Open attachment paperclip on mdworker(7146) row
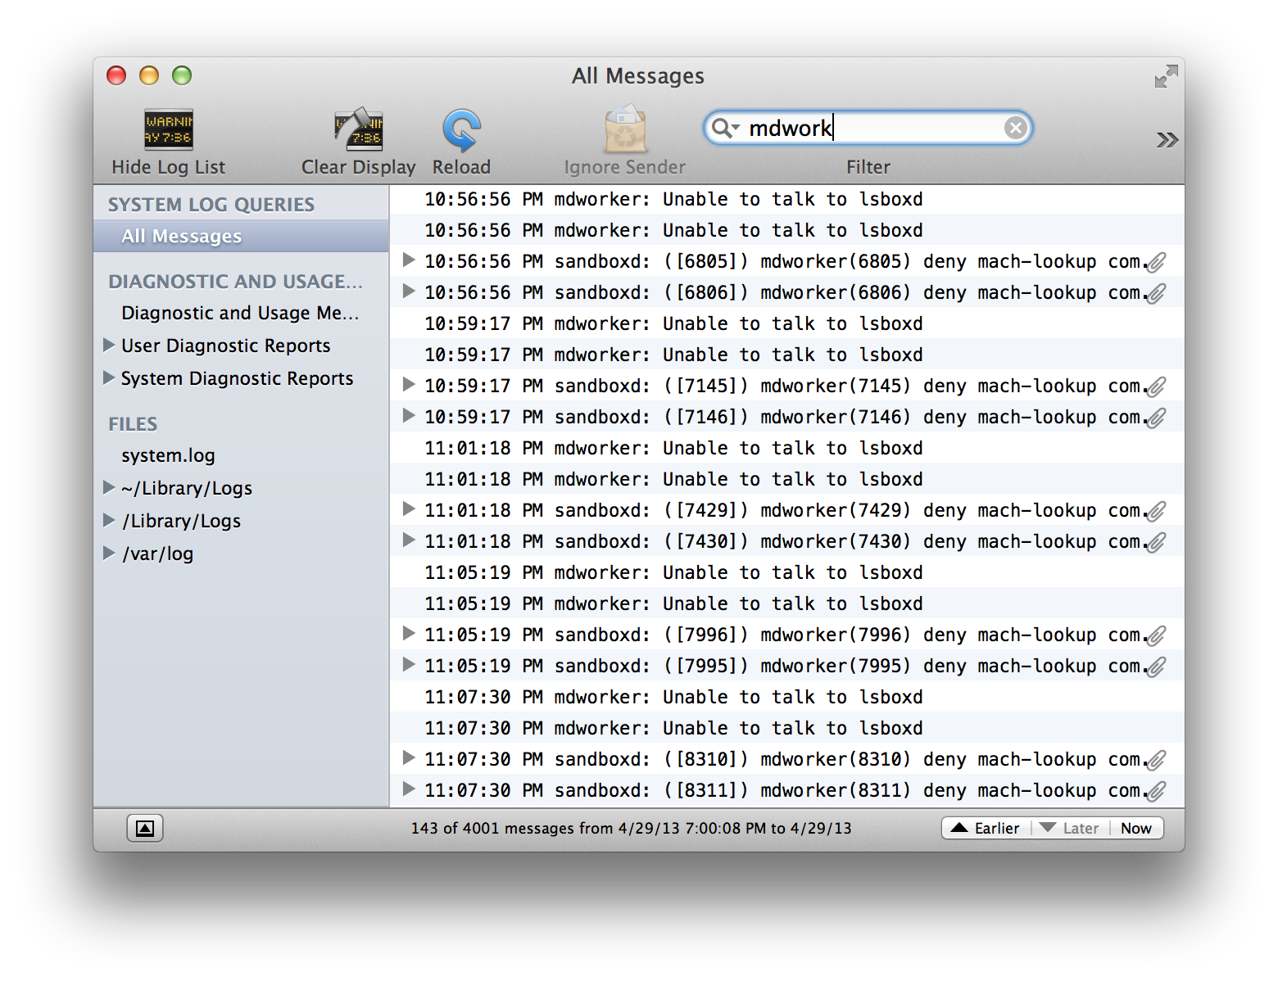This screenshot has height=981, width=1278. (x=1156, y=418)
